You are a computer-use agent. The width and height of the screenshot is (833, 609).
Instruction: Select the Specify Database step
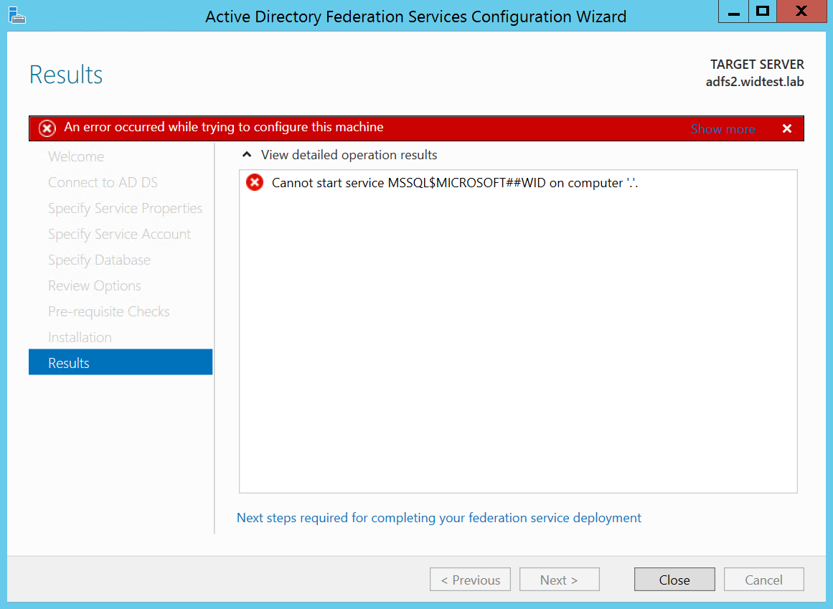pyautogui.click(x=99, y=260)
